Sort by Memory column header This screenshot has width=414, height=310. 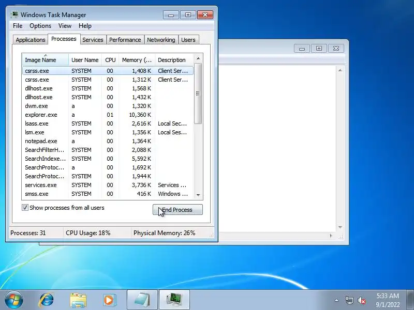coord(137,60)
